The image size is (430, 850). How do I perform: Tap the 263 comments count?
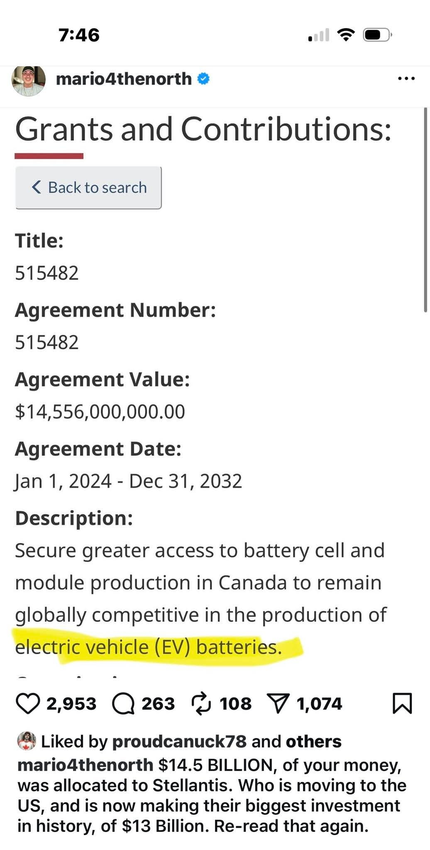click(x=158, y=704)
